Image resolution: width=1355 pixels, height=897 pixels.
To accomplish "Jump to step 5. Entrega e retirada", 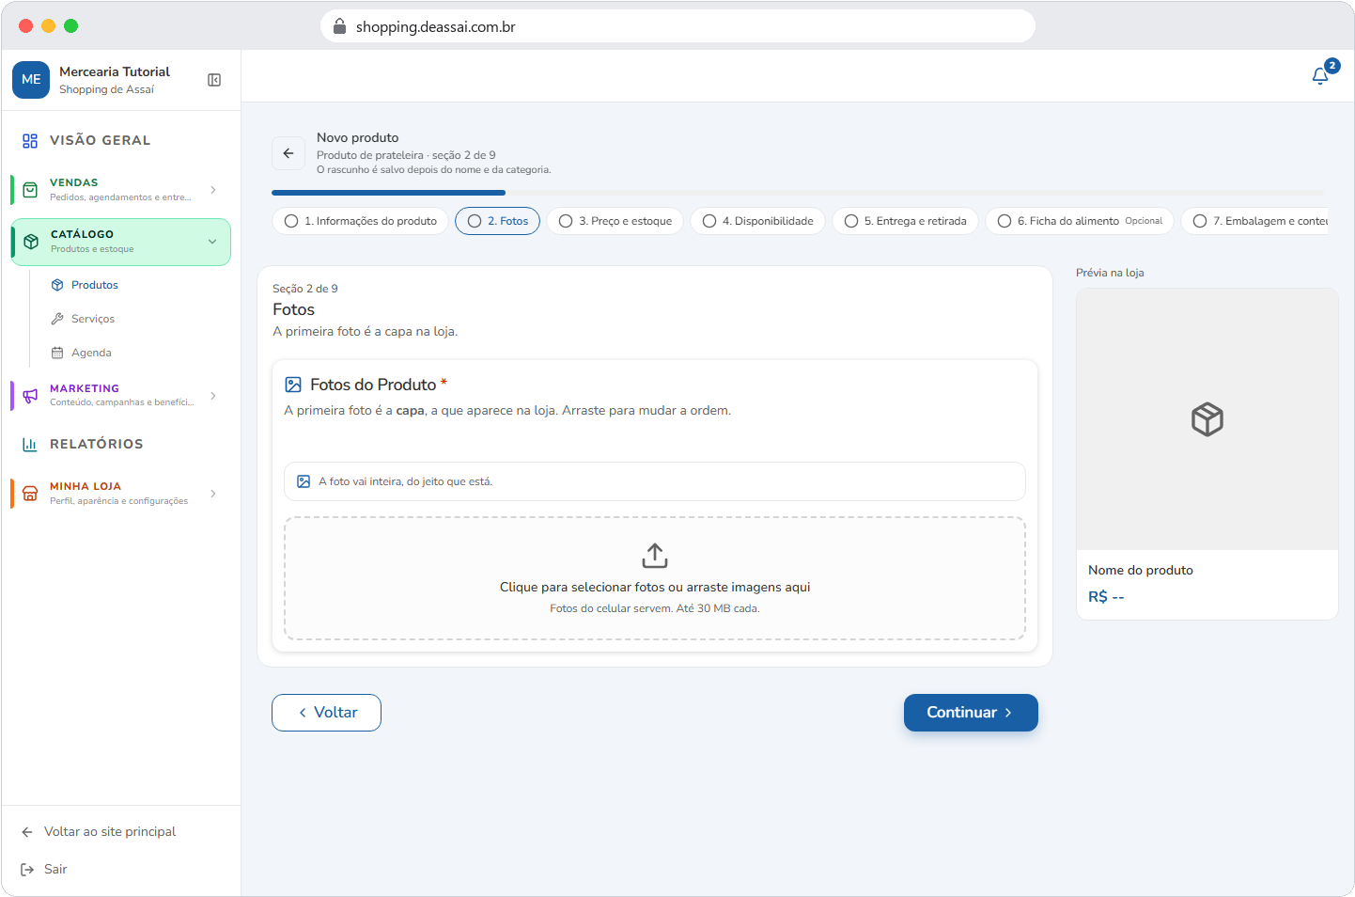I will tap(906, 221).
